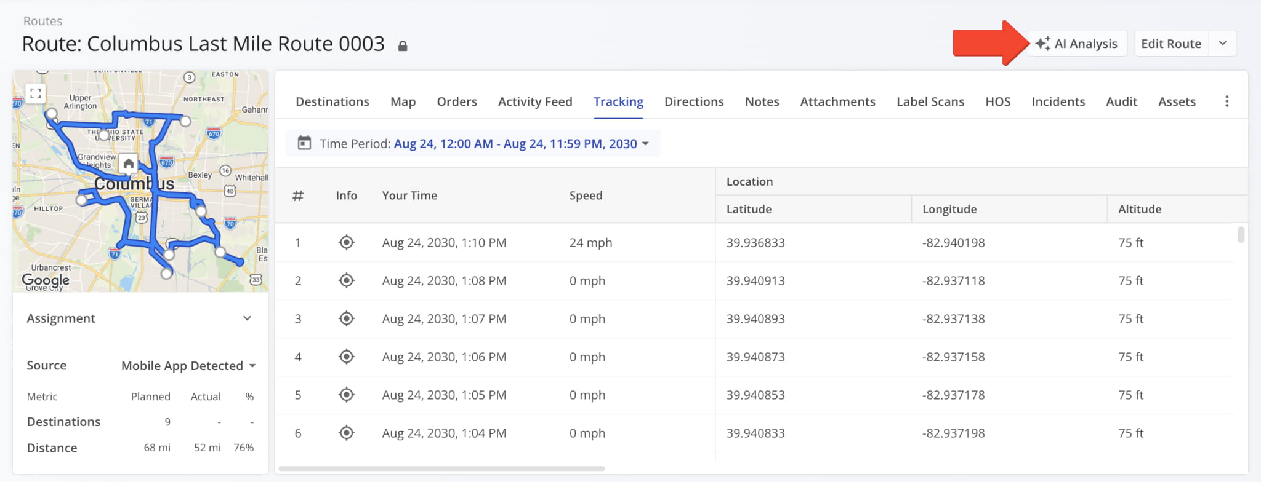Select longitude value -82.937118
1261x482 pixels.
[953, 280]
